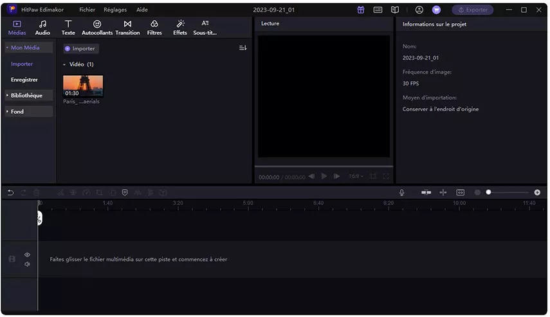Click the timeline split-at-playhead icon
This screenshot has height=317, width=550.
click(x=443, y=192)
